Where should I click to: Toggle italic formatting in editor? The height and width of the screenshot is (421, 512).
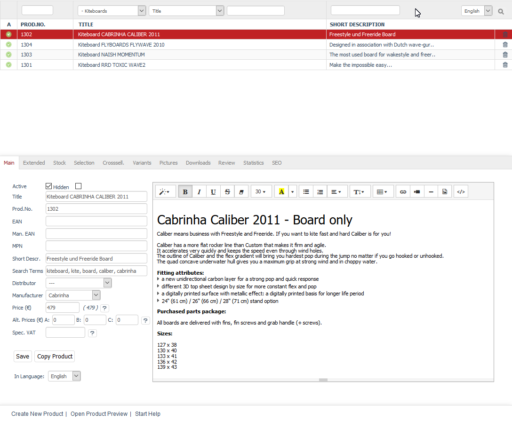pyautogui.click(x=199, y=191)
